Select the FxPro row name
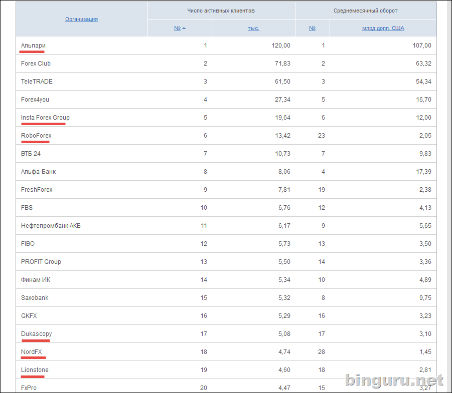452x393 pixels. 29,388
